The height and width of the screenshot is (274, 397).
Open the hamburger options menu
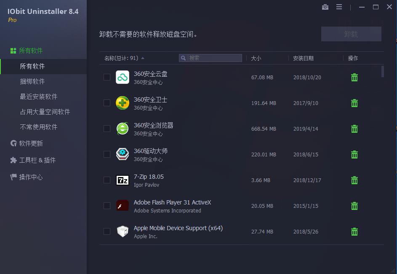[x=339, y=7]
